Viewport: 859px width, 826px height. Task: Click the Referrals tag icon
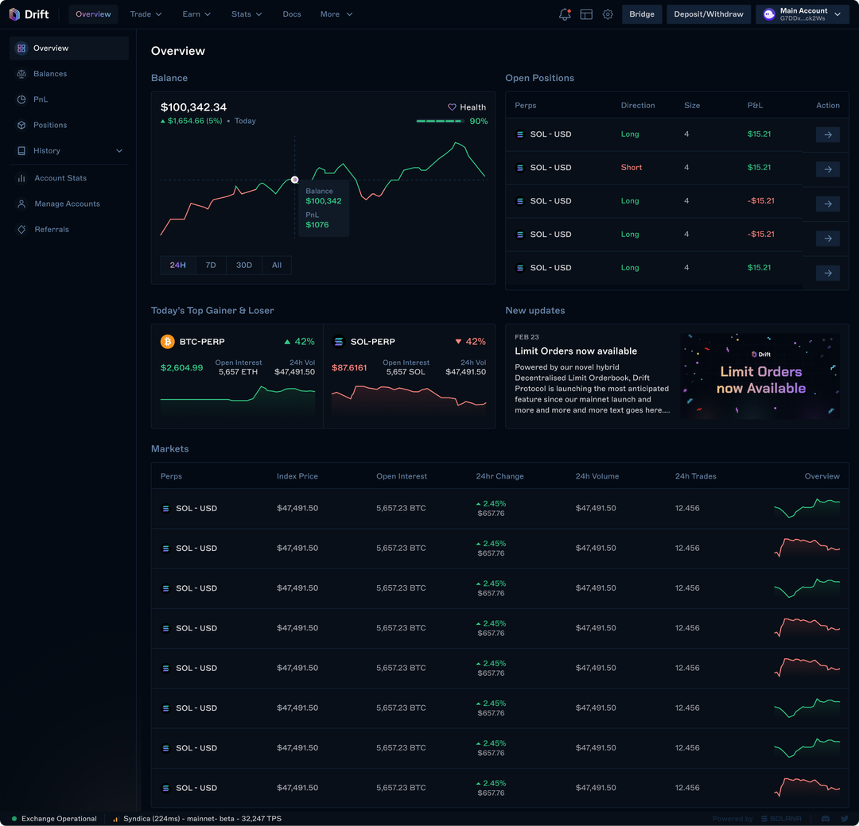(x=21, y=230)
